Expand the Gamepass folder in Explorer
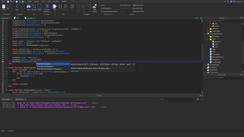244x137 pixels. (x=208, y=37)
